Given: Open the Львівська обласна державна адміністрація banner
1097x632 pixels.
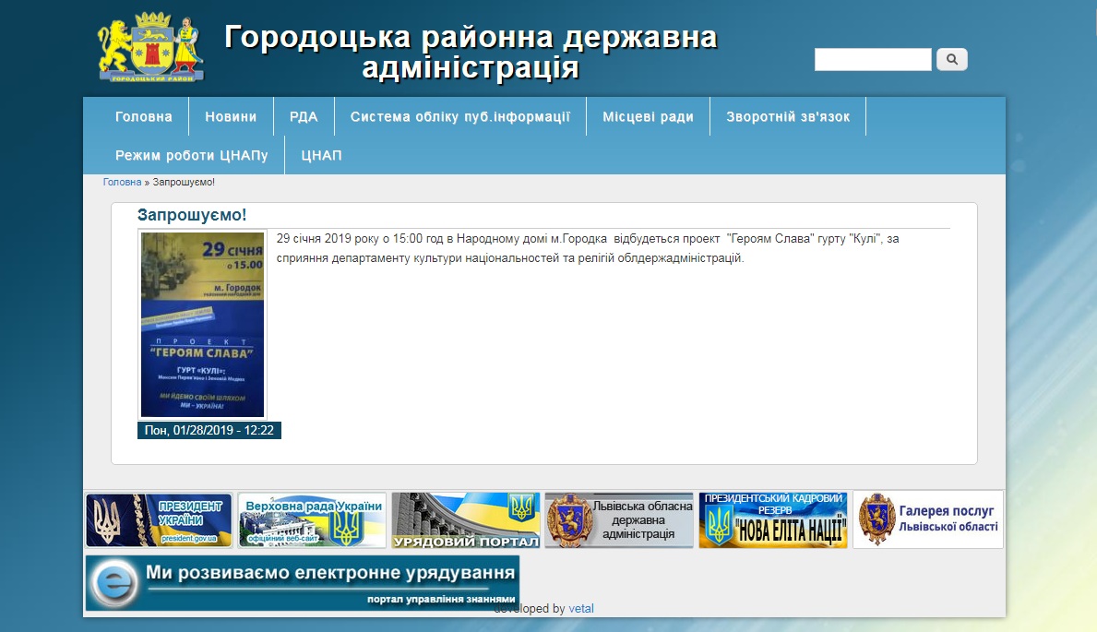Looking at the screenshot, I should click(618, 519).
